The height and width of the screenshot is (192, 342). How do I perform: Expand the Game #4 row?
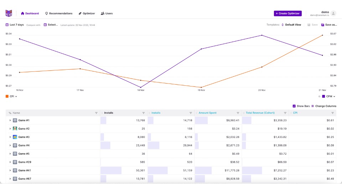pyautogui.click(x=10, y=145)
